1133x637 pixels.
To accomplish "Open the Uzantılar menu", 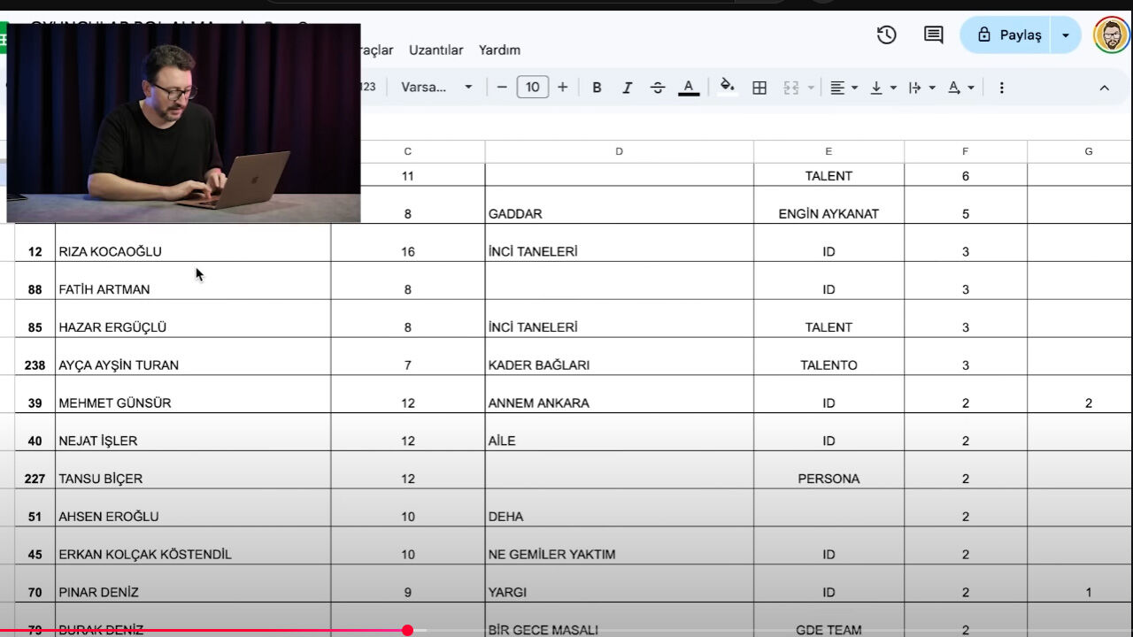I will [435, 50].
